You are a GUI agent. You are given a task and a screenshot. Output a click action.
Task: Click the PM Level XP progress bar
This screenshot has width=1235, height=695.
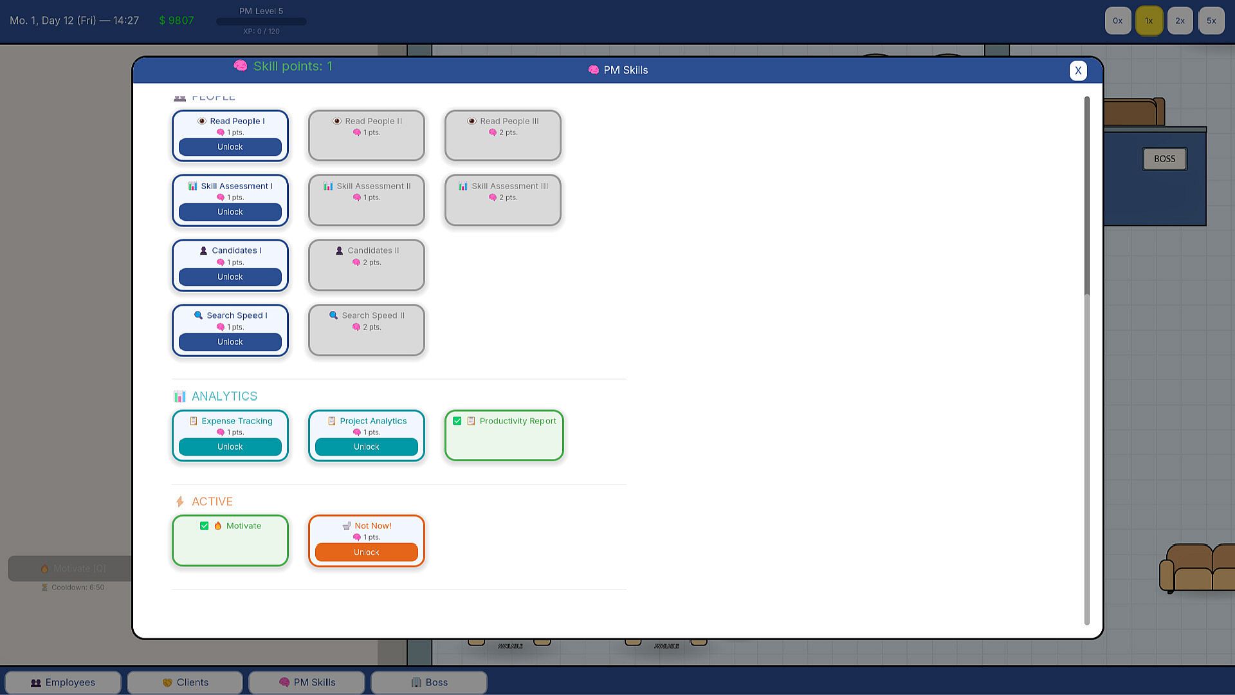[261, 21]
